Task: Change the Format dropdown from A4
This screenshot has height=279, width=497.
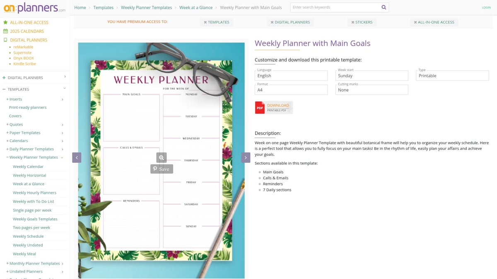Action: click(291, 90)
